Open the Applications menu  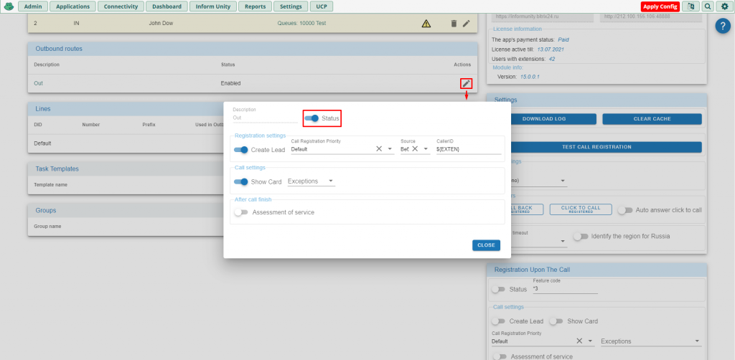(x=72, y=6)
